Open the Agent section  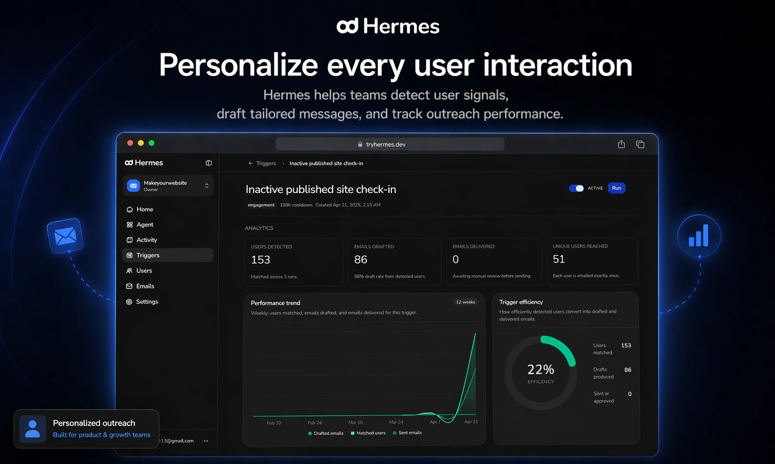coord(168,225)
